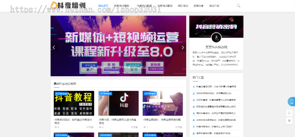The image size is (295, 137).
Task: Open the 资源分享 nav item
Action: (x=198, y=6)
